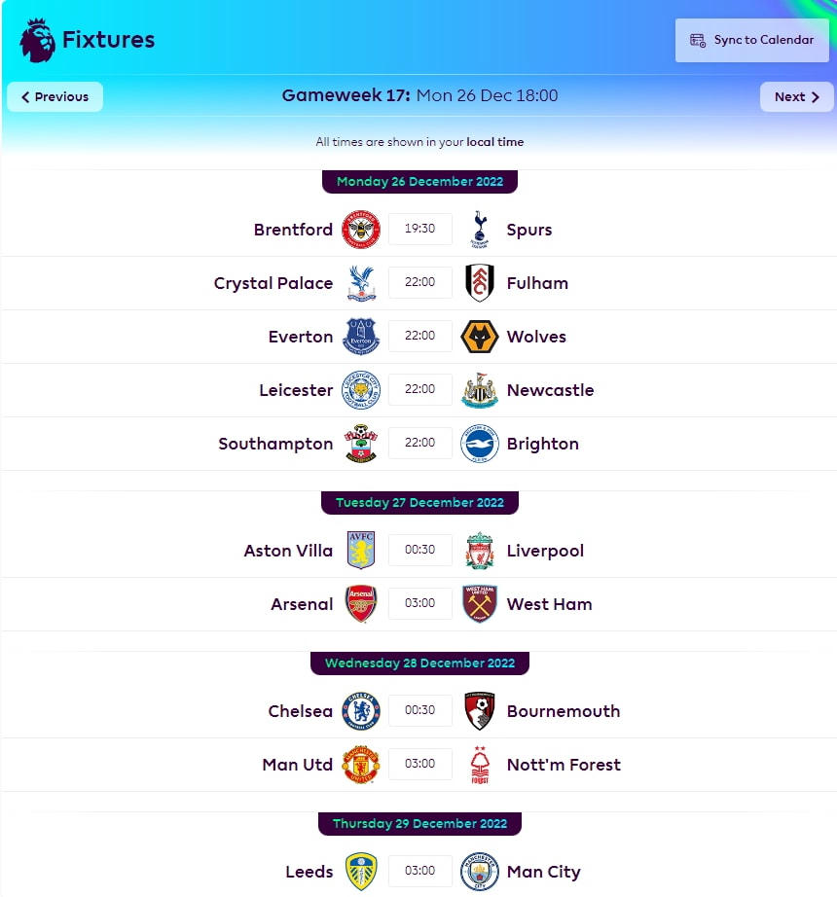This screenshot has height=897, width=837.
Task: Click the Brentford club crest
Action: tap(361, 230)
